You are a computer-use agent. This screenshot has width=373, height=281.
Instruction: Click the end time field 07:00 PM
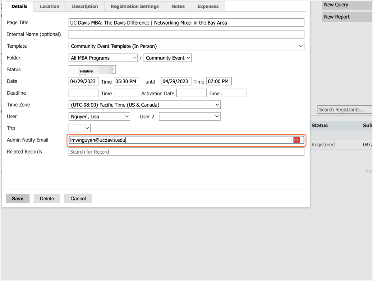(x=219, y=81)
